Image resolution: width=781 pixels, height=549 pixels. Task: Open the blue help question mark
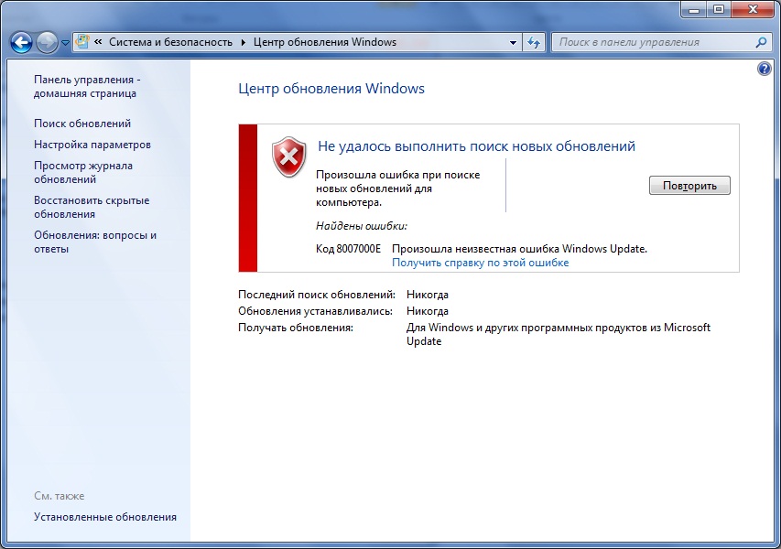pos(765,69)
